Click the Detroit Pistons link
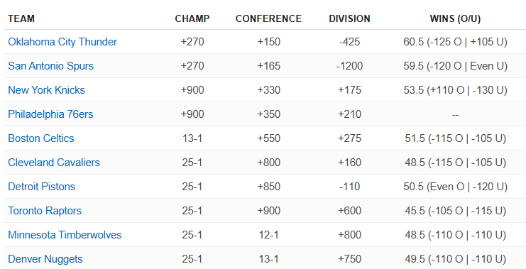 (42, 187)
